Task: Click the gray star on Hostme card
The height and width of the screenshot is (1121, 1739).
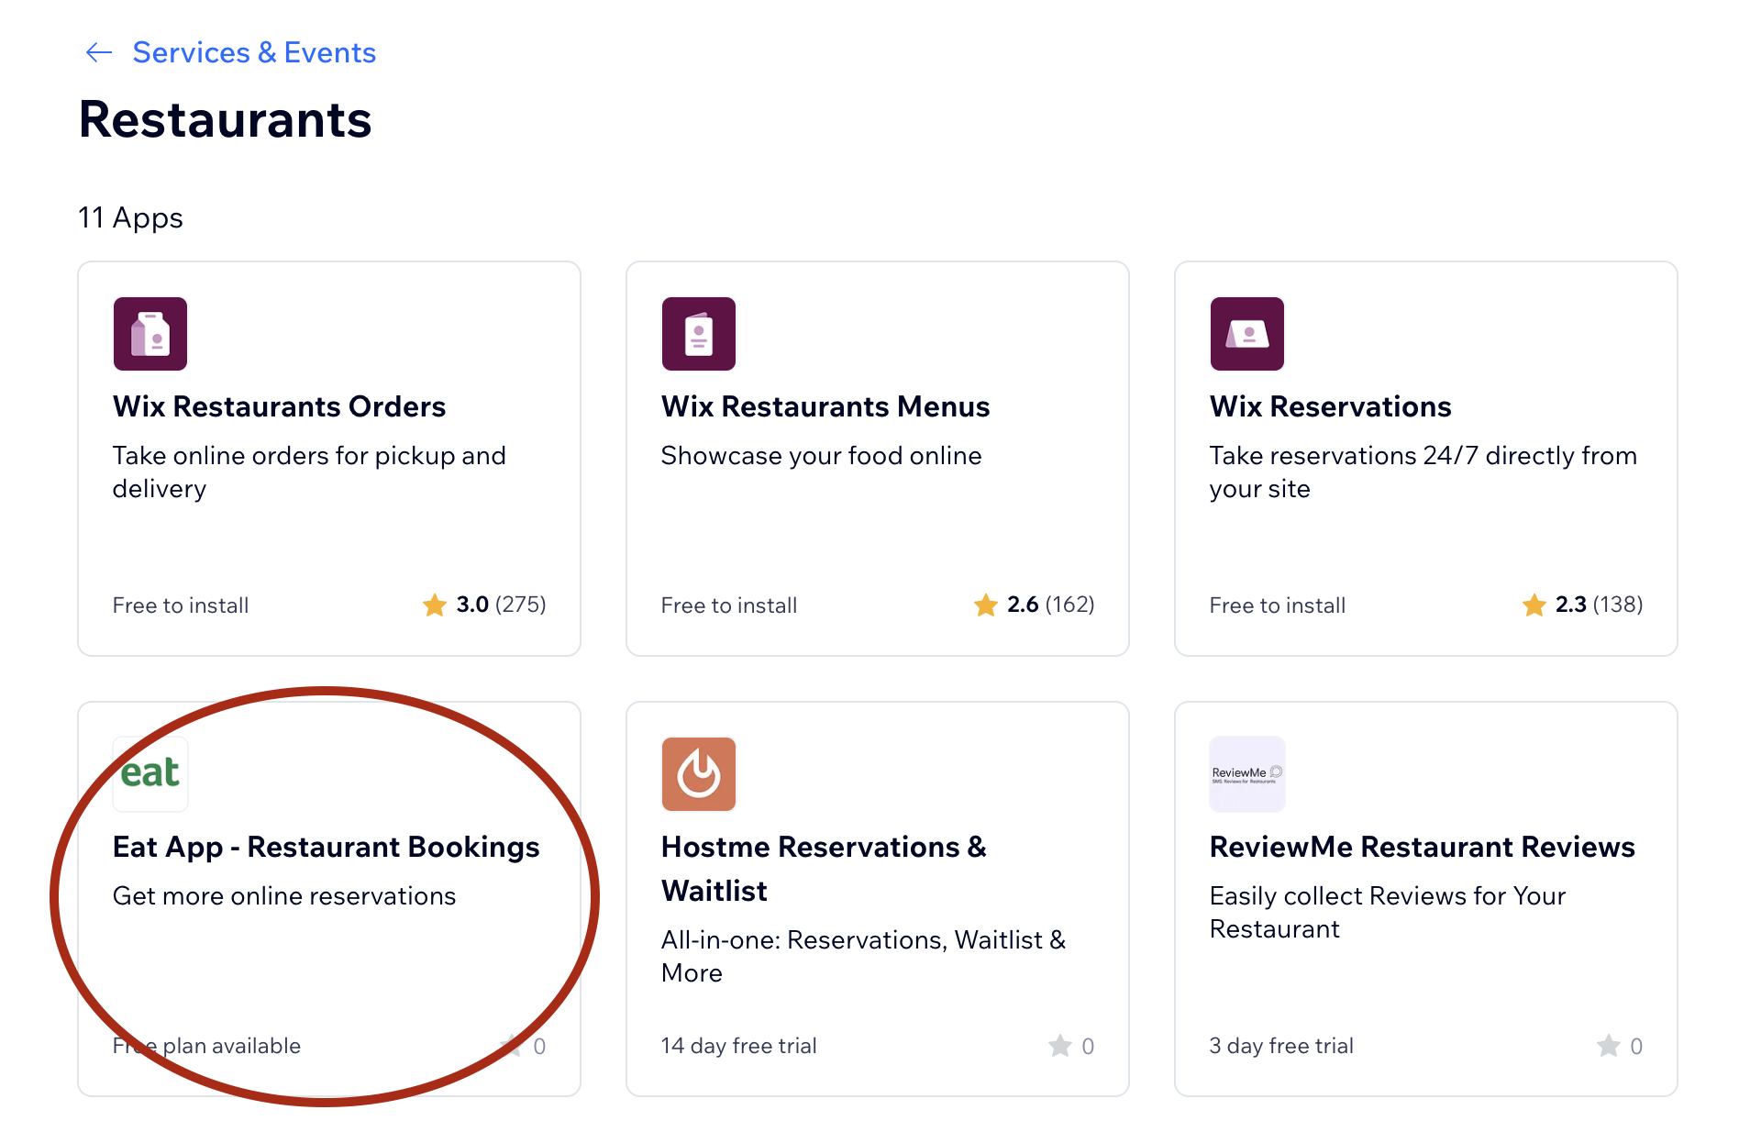Action: pos(1058,1046)
